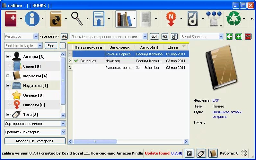The width and height of the screenshot is (256, 160).
Task: Show more toolbar items chevron
Action: [x=252, y=19]
